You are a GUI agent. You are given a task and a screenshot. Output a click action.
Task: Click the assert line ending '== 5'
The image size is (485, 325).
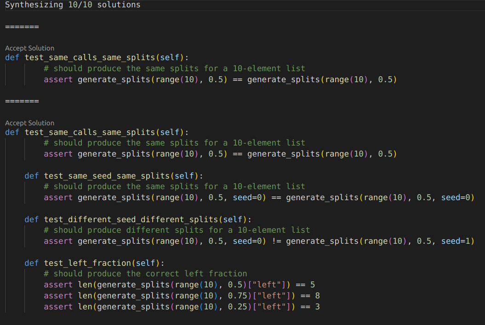pos(179,285)
